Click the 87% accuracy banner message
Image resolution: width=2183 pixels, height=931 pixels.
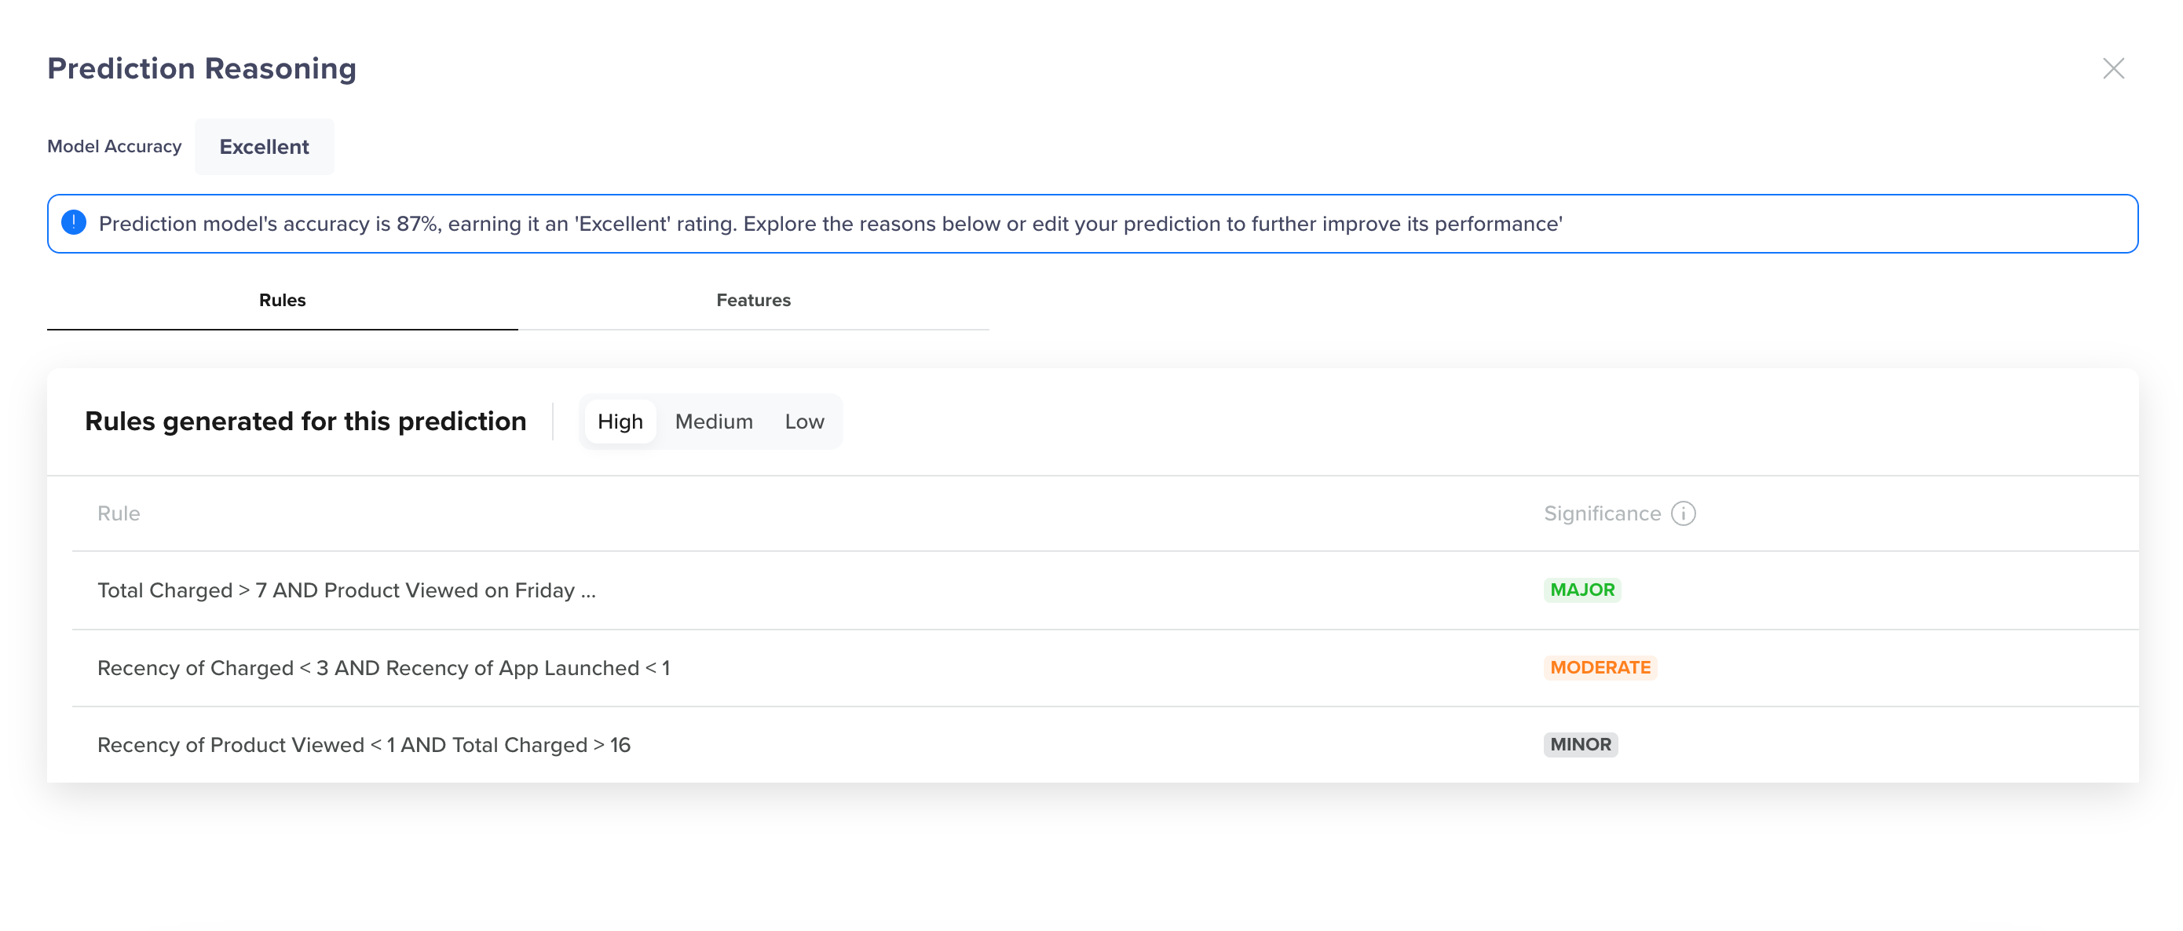[830, 224]
